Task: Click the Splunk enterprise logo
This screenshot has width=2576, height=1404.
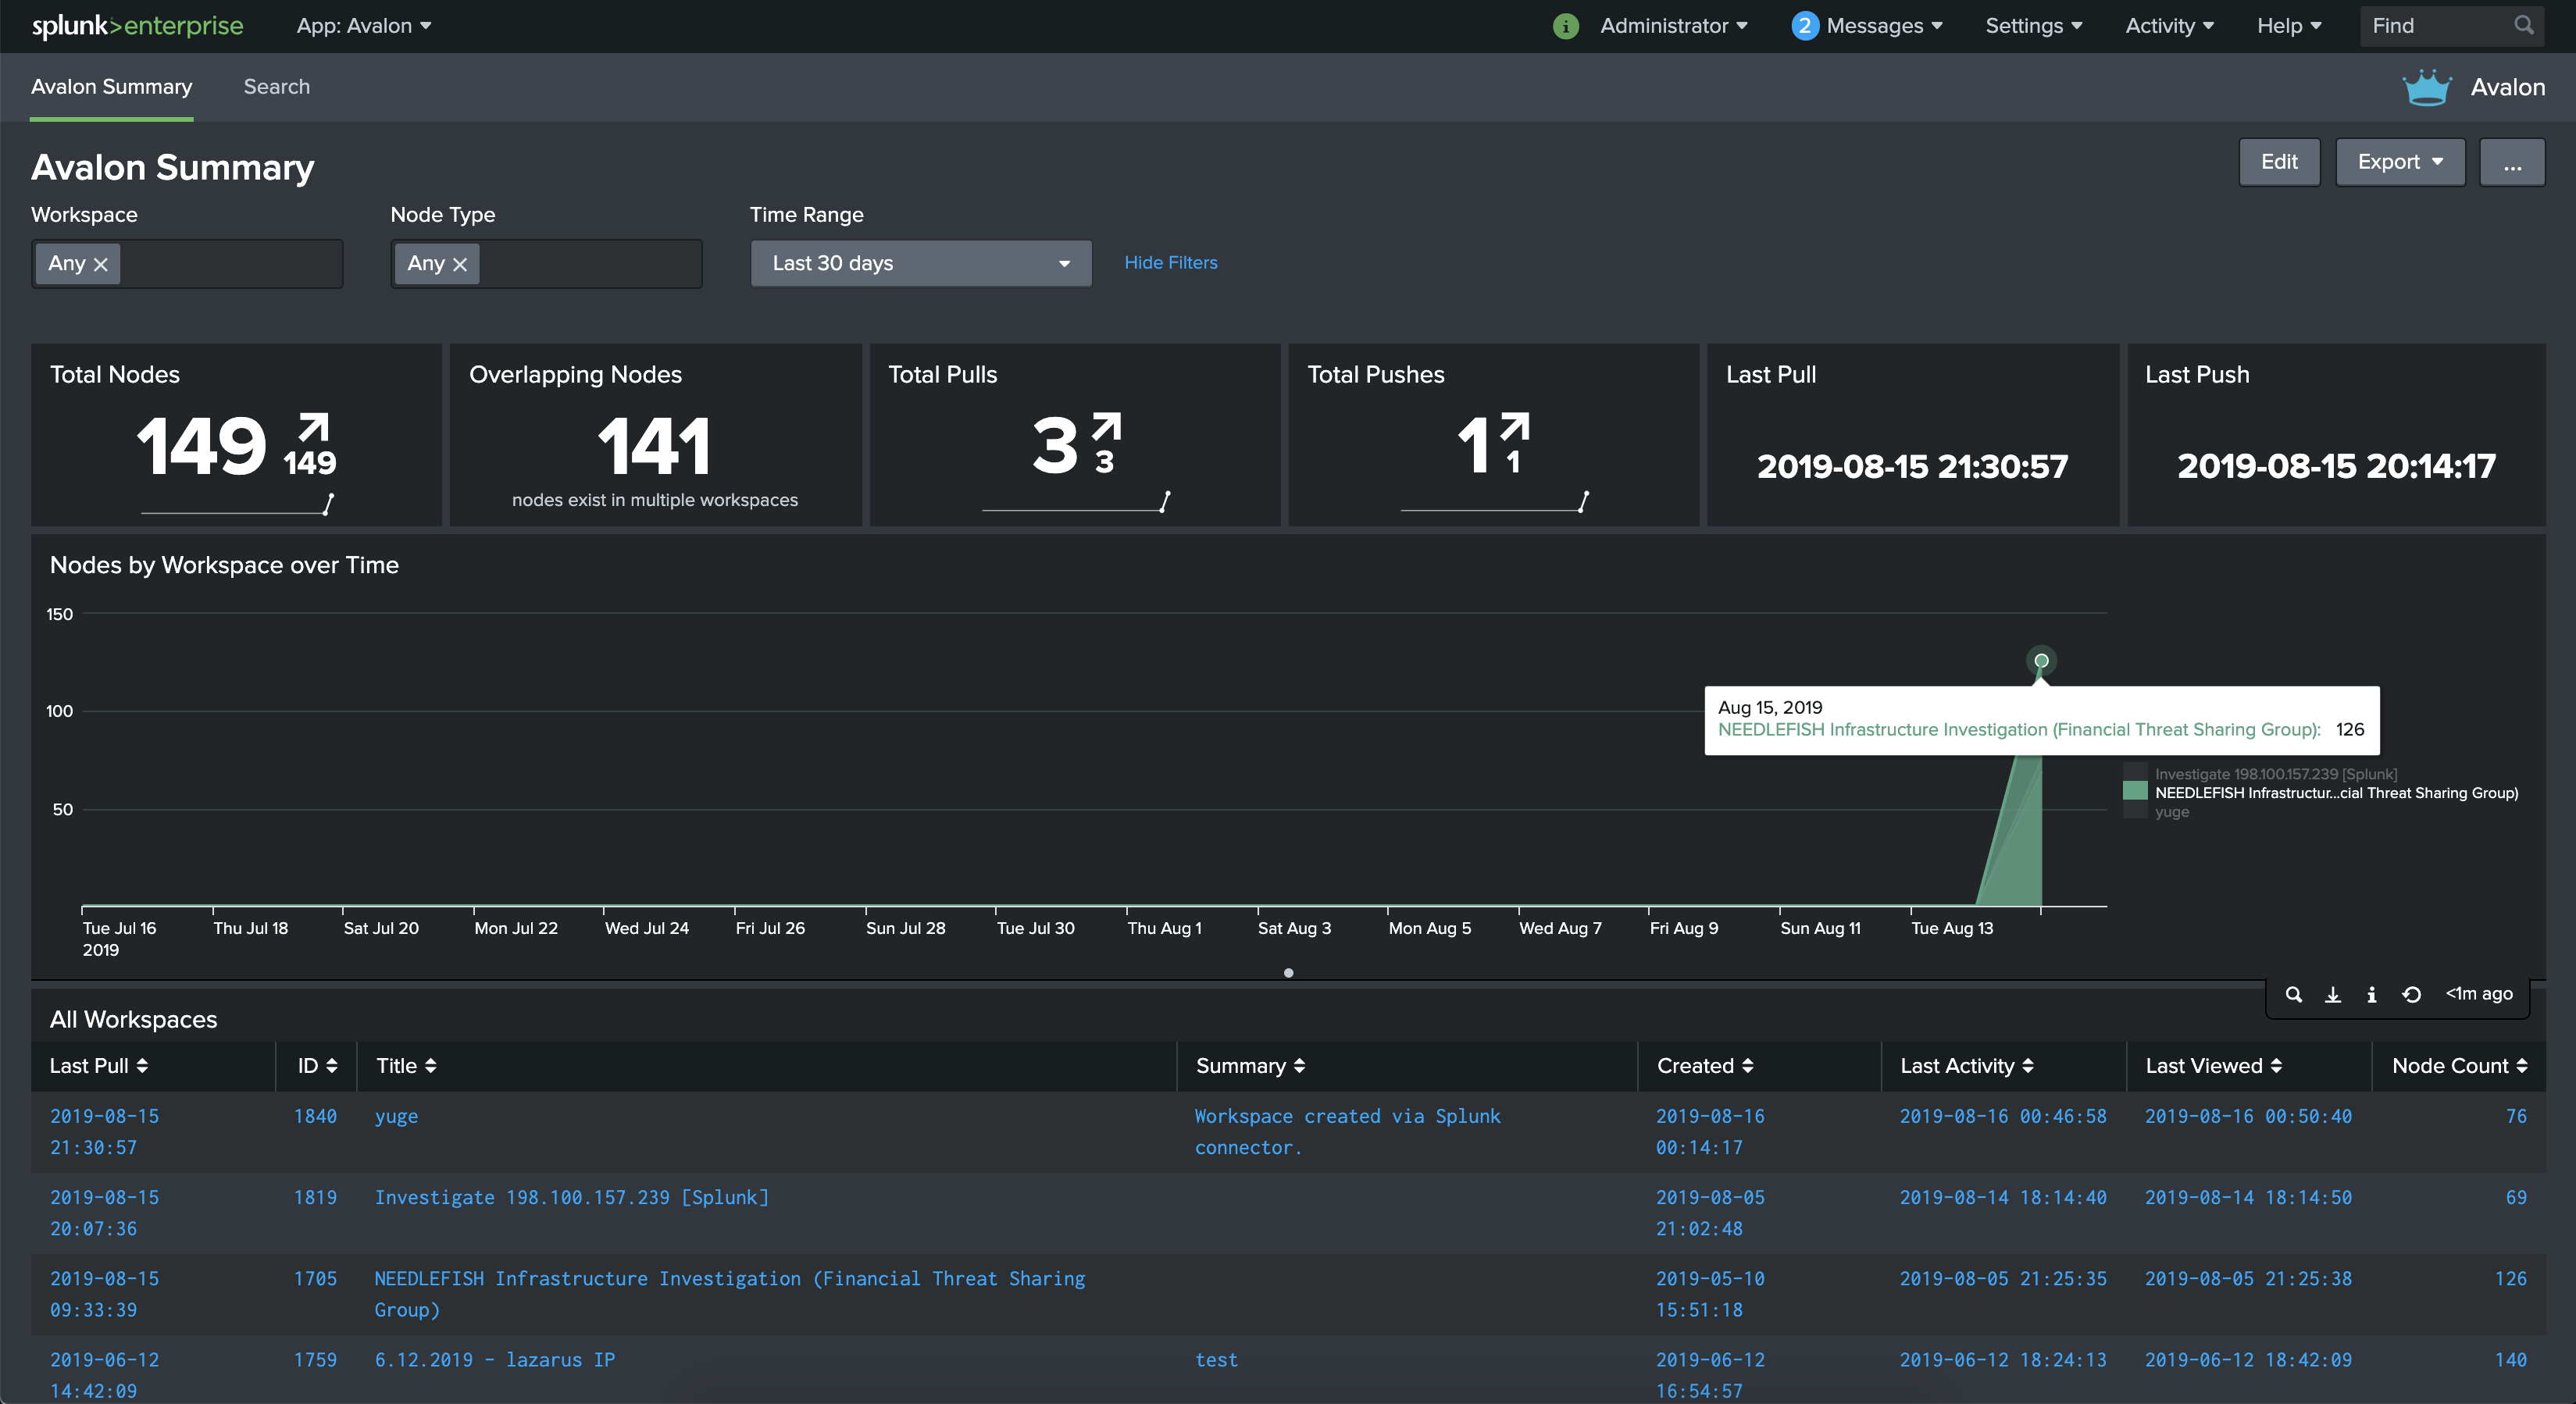Action: [137, 26]
